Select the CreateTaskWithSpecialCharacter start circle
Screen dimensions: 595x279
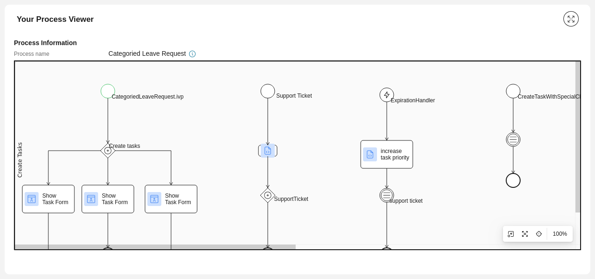click(x=513, y=91)
